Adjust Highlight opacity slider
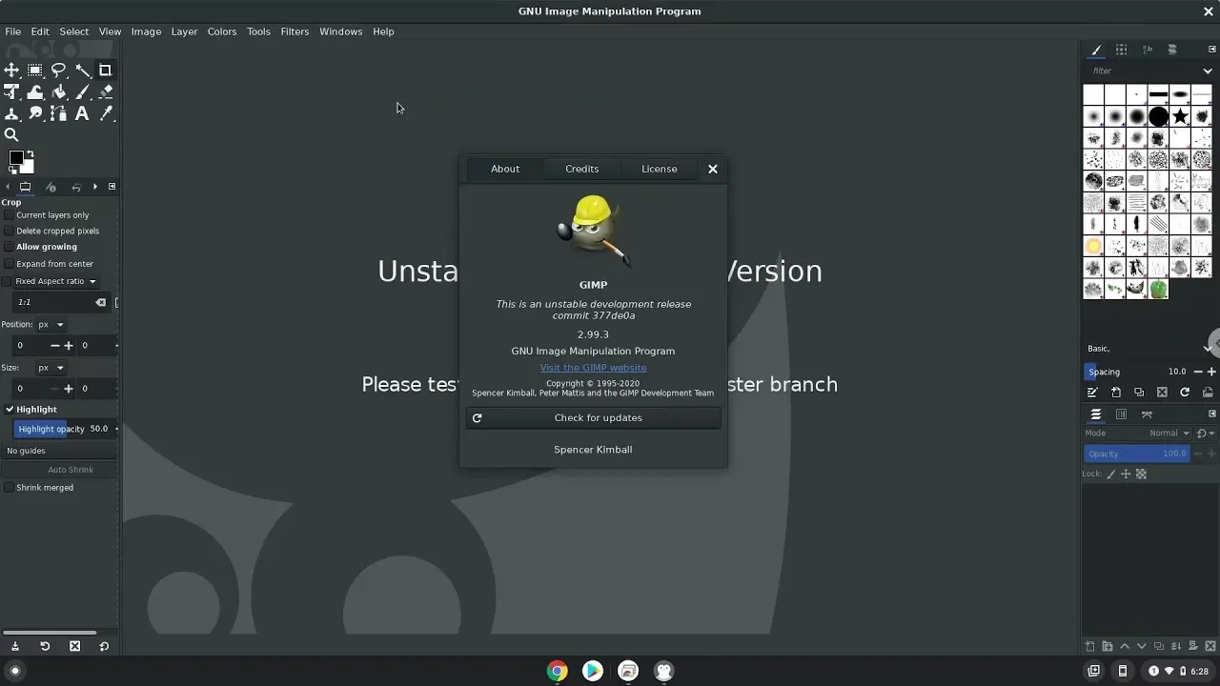The height and width of the screenshot is (686, 1220). 63,429
